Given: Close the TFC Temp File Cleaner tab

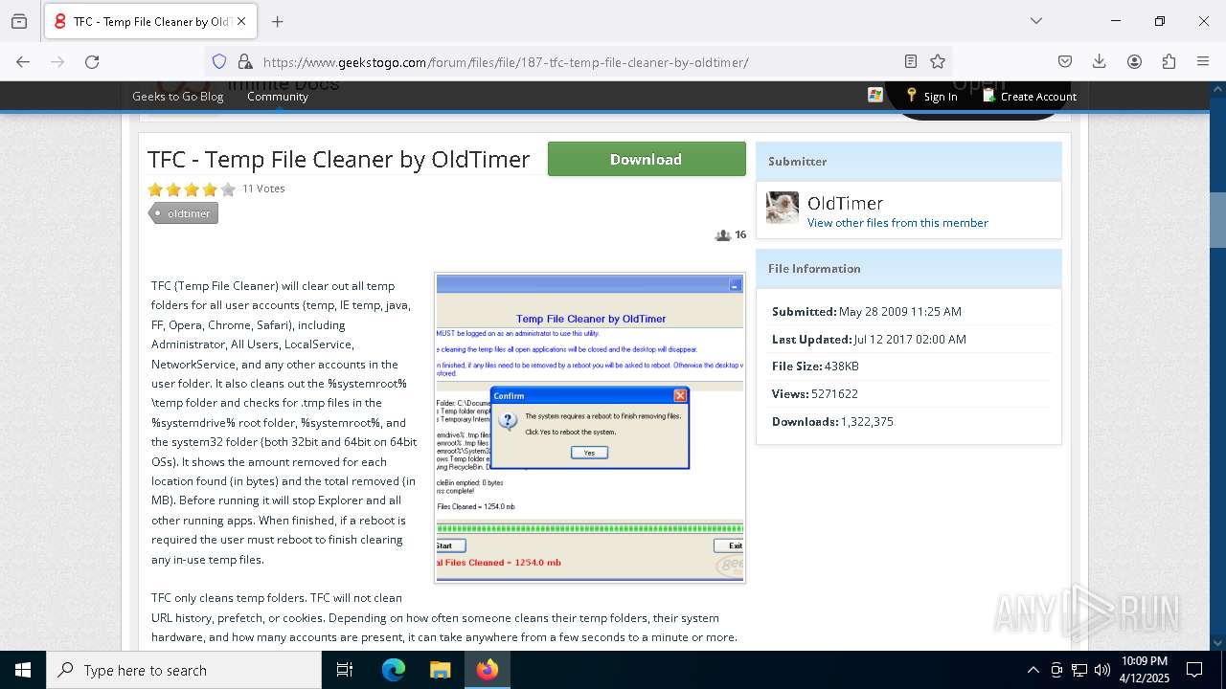Looking at the screenshot, I should (x=241, y=21).
